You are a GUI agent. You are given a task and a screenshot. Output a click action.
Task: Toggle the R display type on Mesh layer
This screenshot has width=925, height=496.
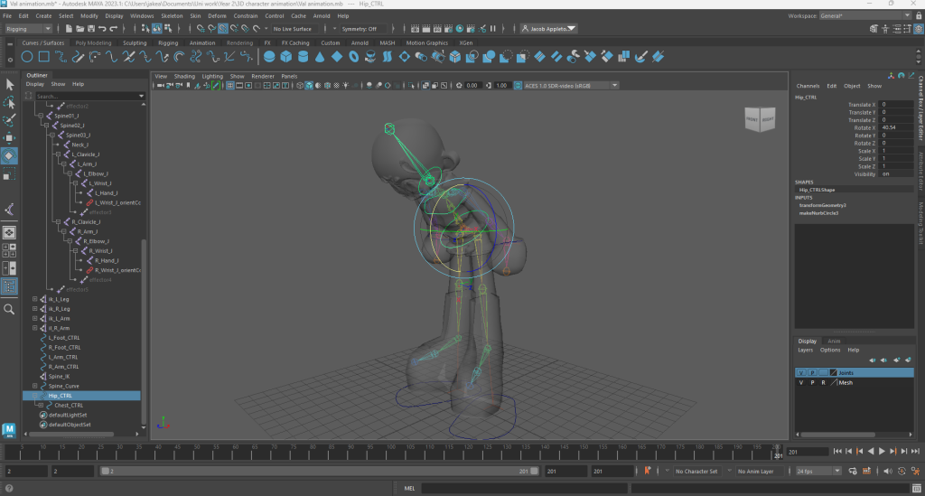point(822,383)
